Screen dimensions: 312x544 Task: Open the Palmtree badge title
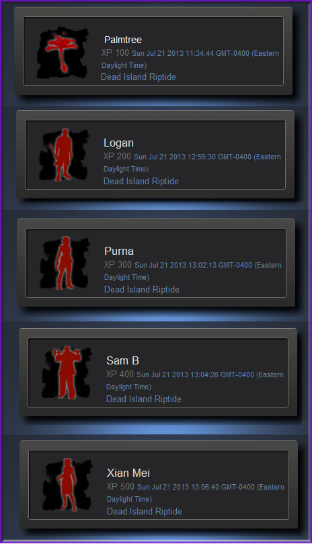click(123, 40)
